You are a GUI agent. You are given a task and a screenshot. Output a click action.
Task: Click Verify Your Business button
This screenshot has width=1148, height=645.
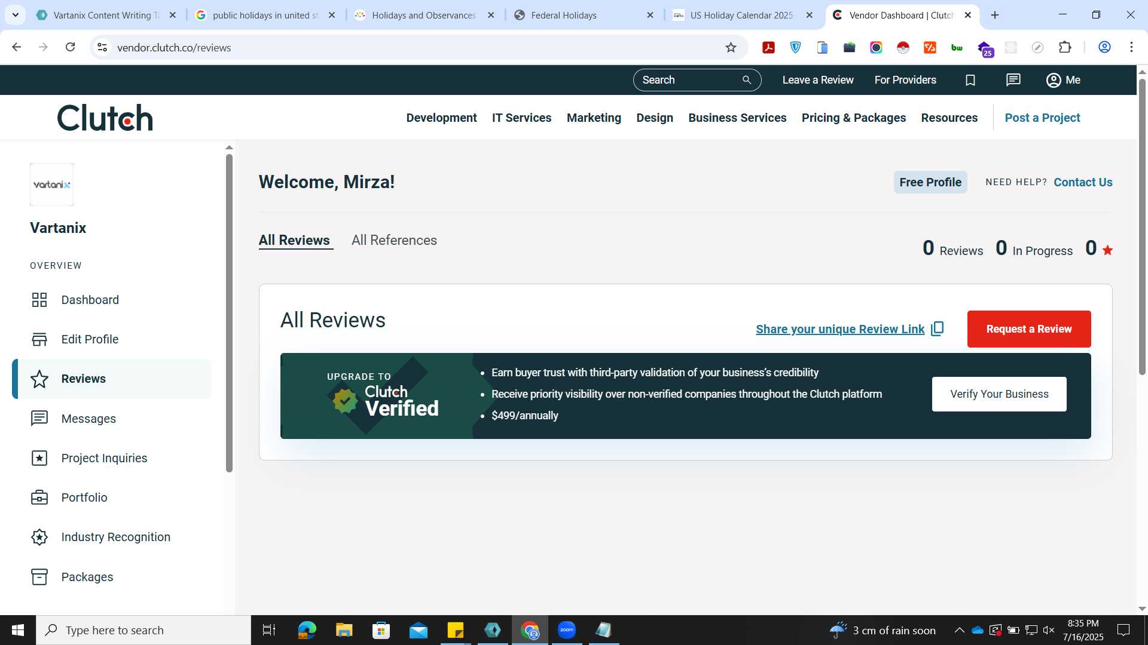[999, 394]
